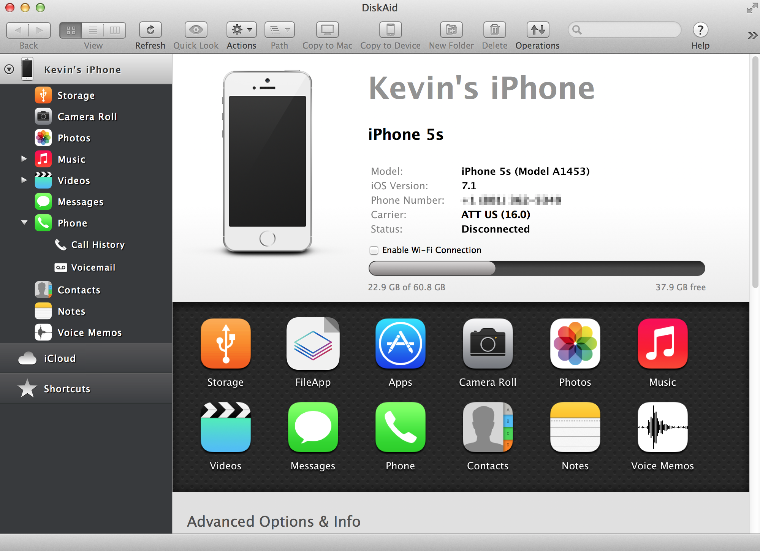
Task: Switch to icon grid view
Action: coord(71,30)
